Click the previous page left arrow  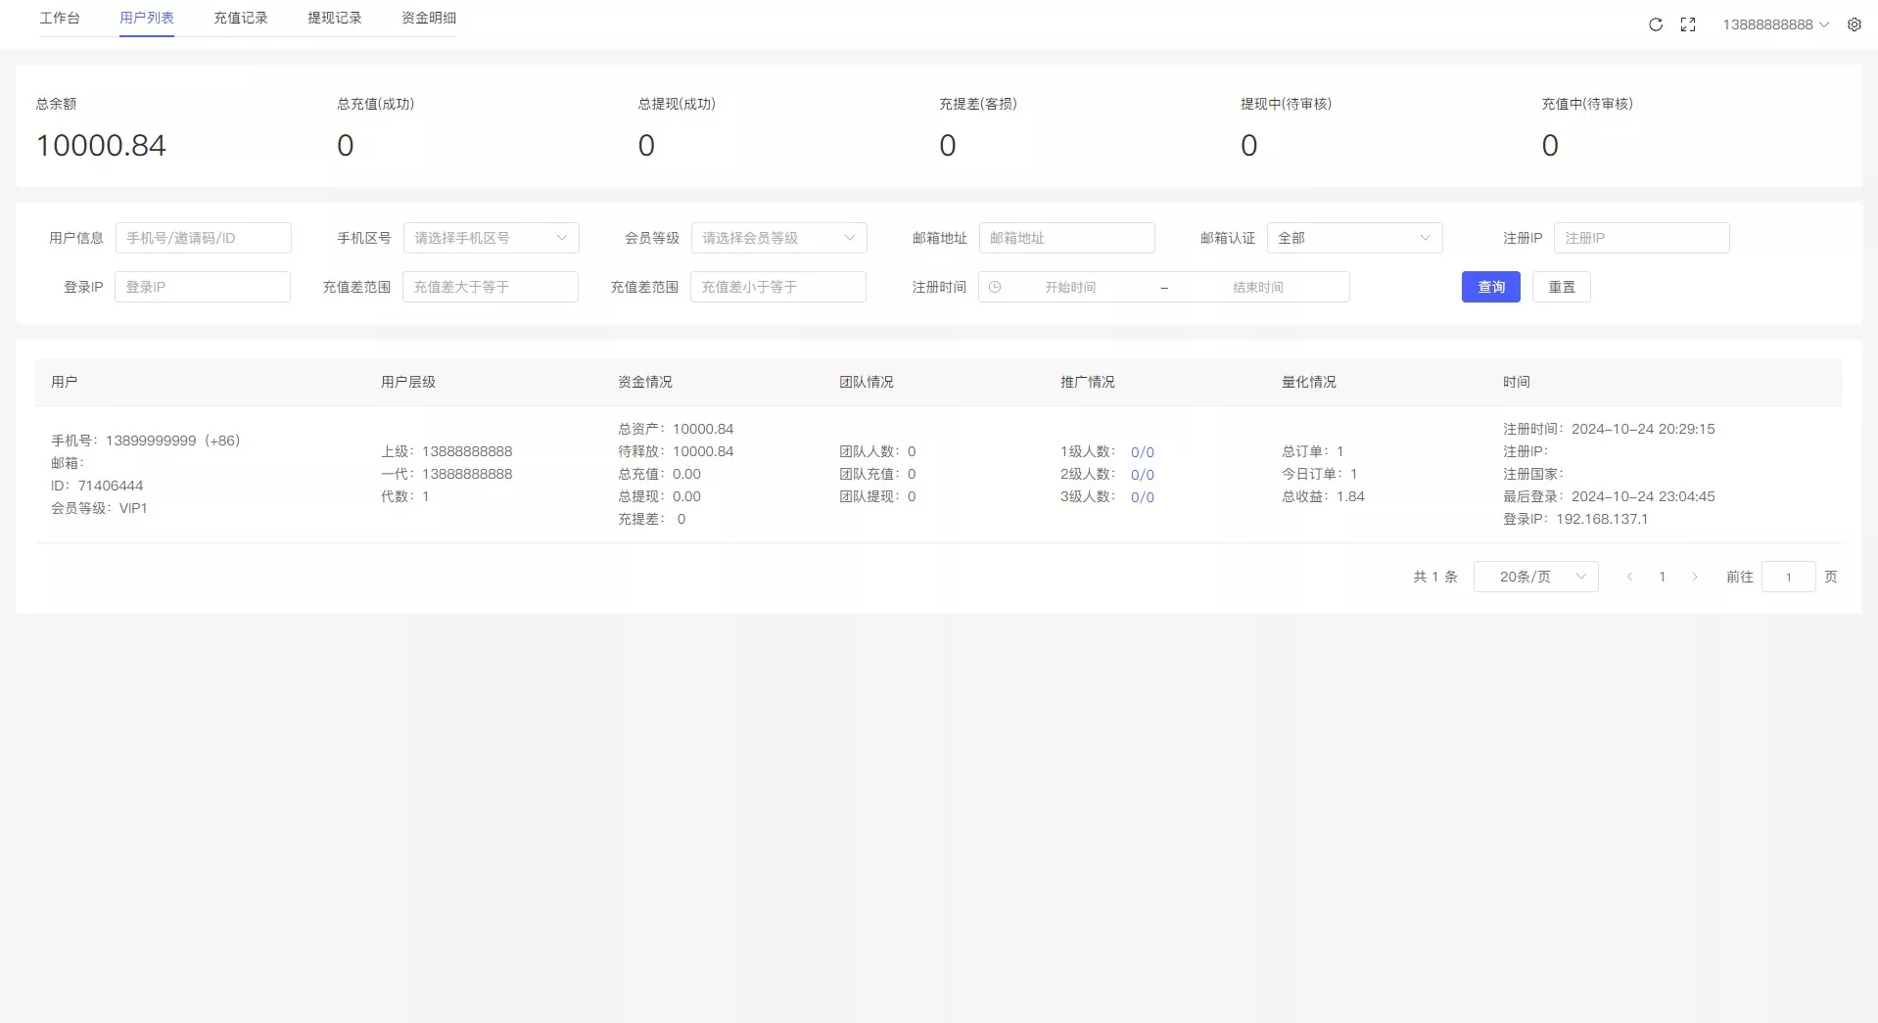click(1628, 577)
